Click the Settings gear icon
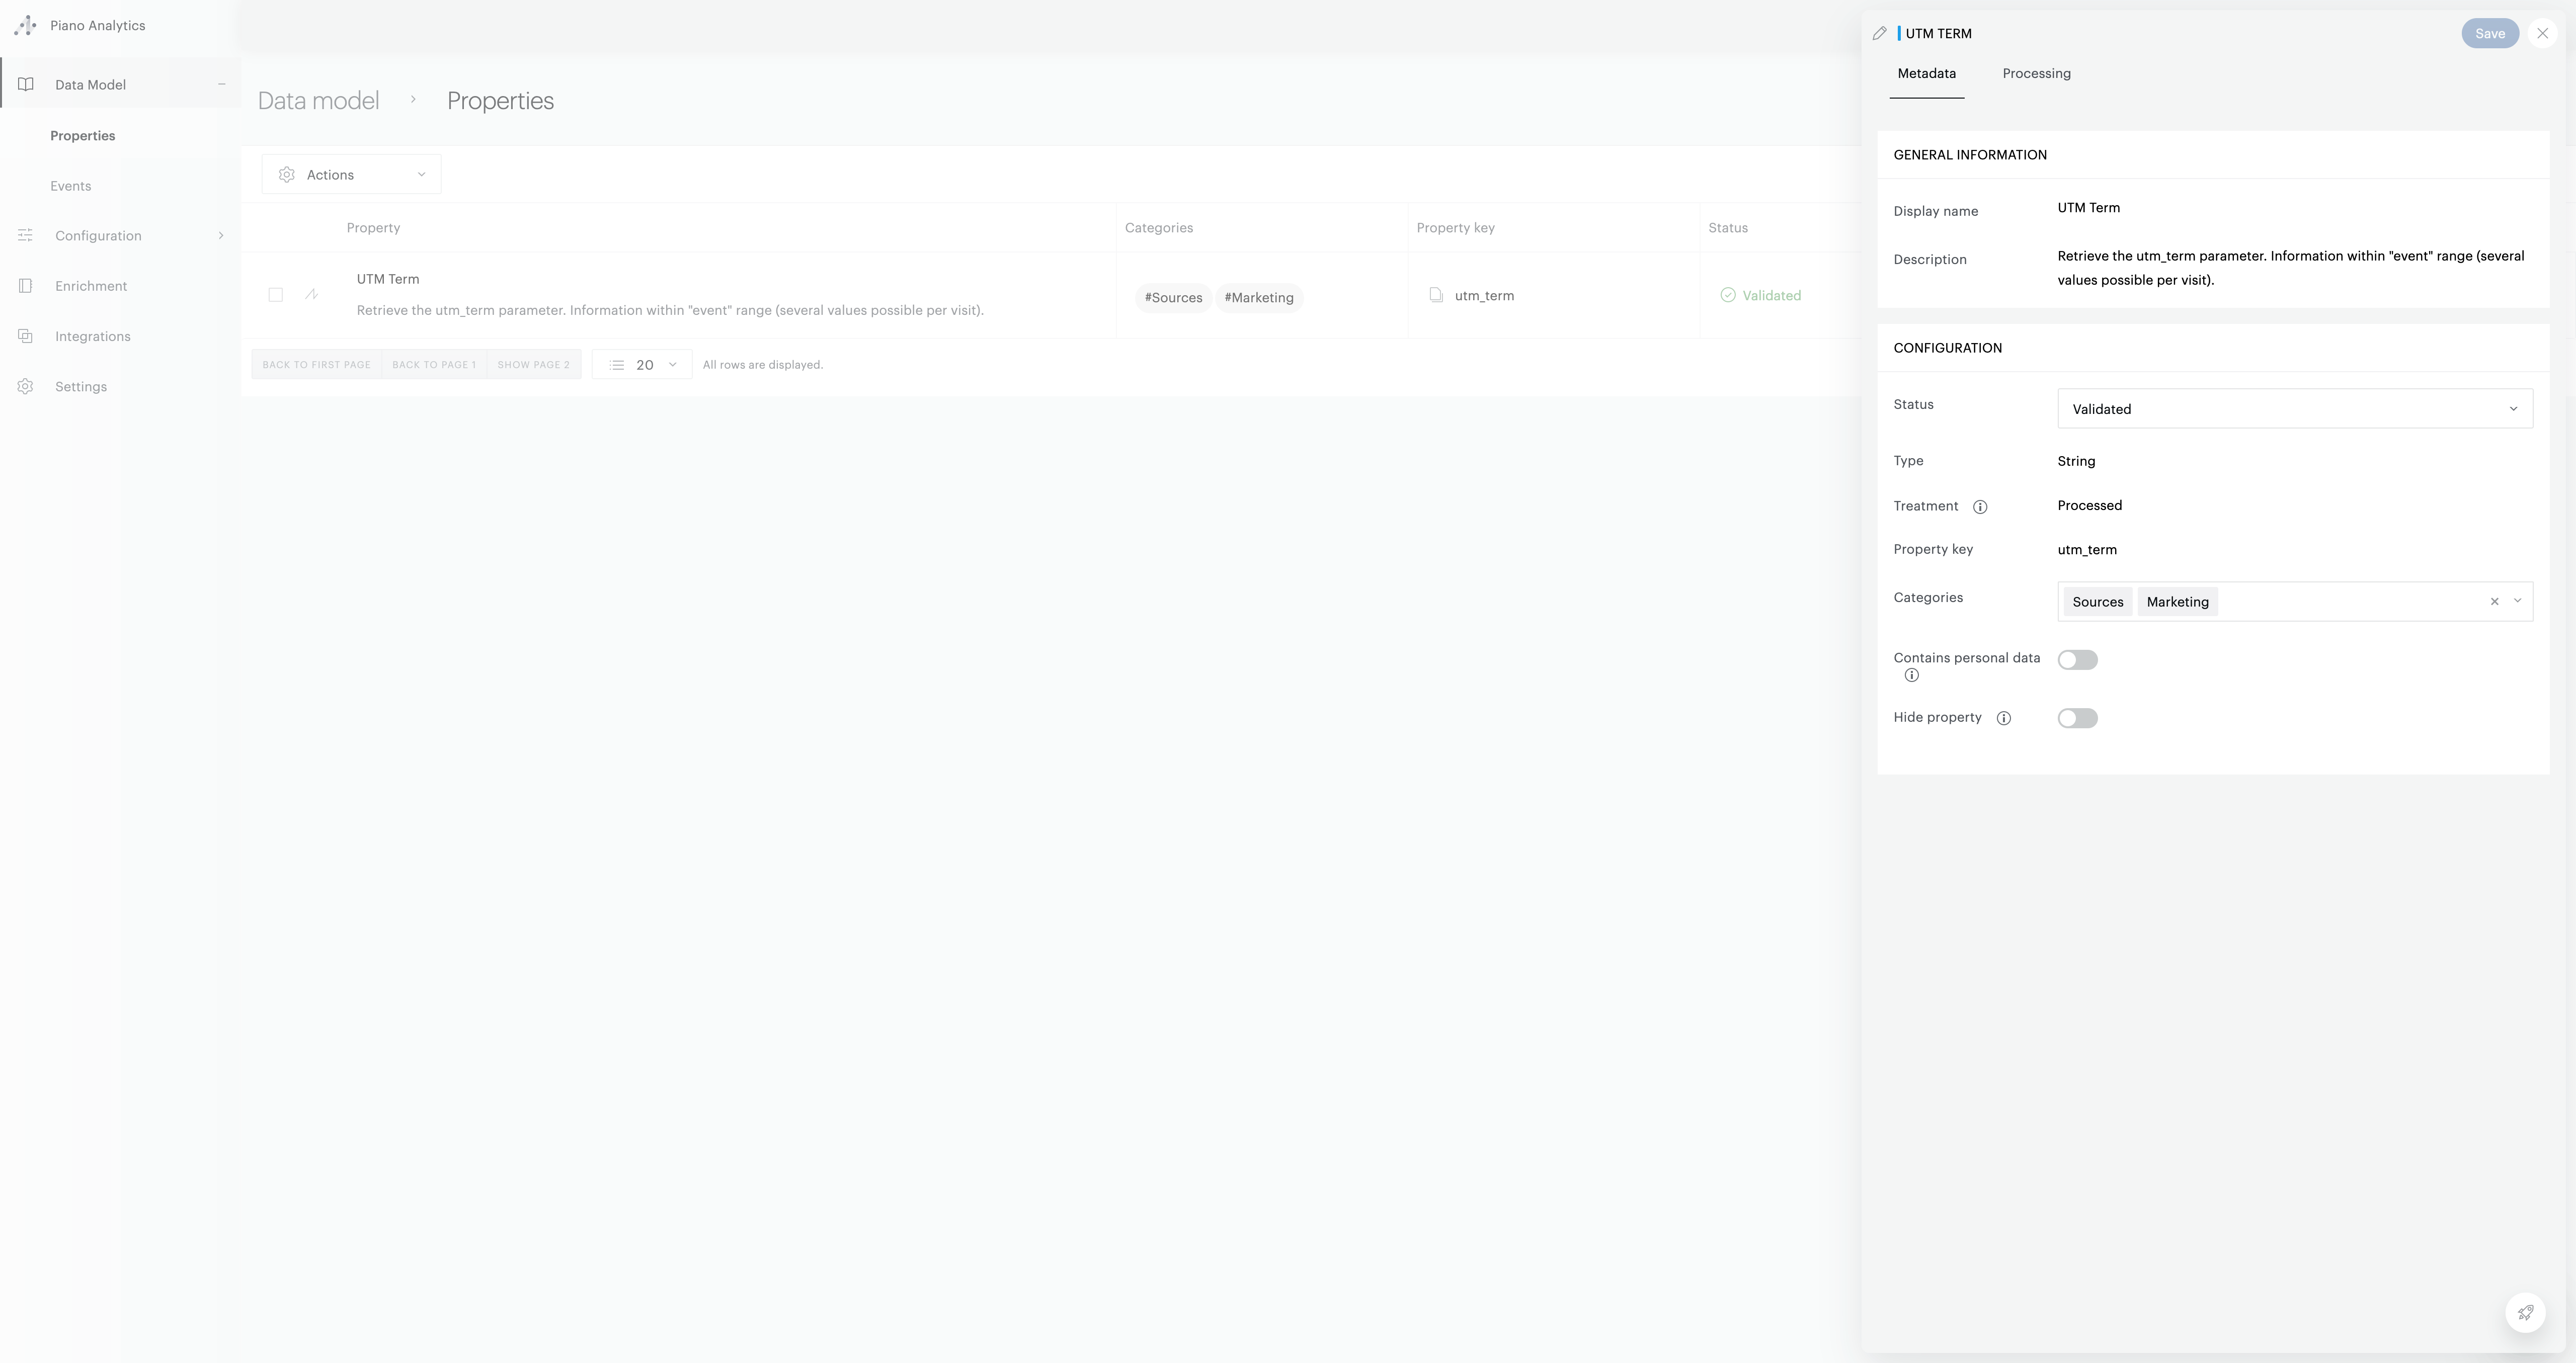This screenshot has height=1363, width=2576. (25, 386)
